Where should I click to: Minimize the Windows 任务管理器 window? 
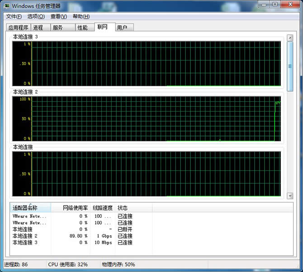(x=265, y=4)
